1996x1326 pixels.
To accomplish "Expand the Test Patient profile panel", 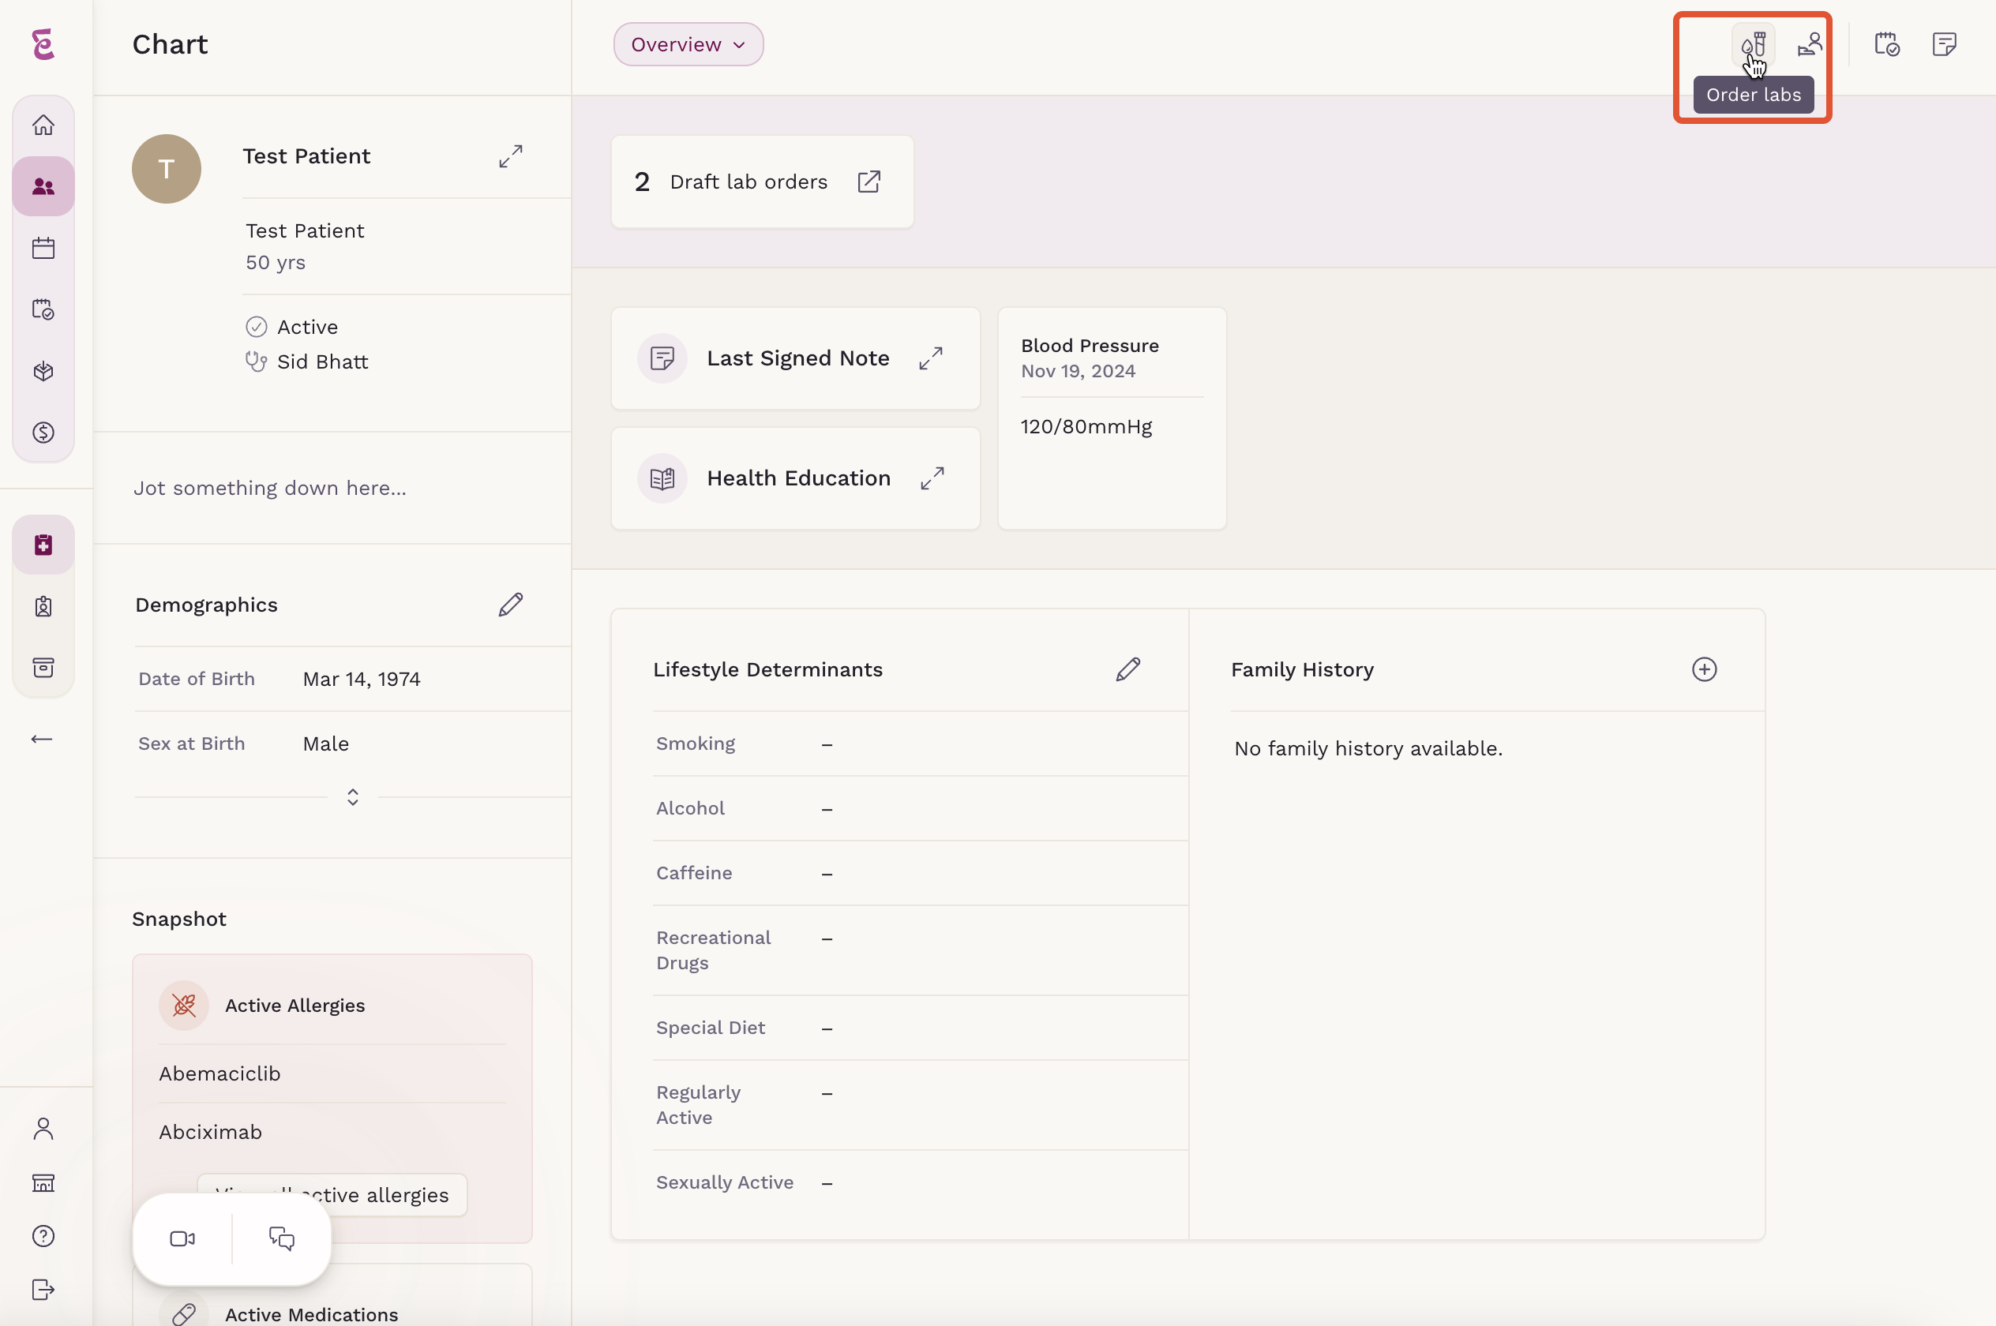I will 511,156.
